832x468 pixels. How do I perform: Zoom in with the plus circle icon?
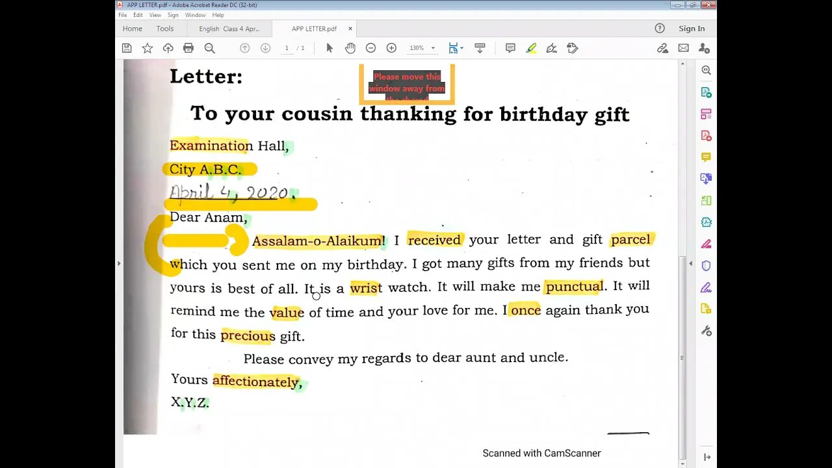[x=391, y=48]
